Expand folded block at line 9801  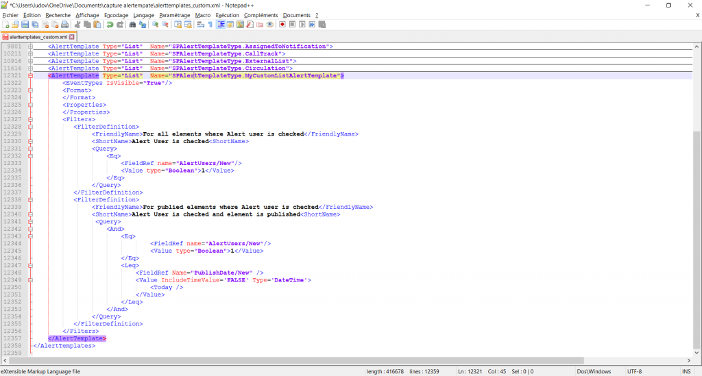coord(30,47)
